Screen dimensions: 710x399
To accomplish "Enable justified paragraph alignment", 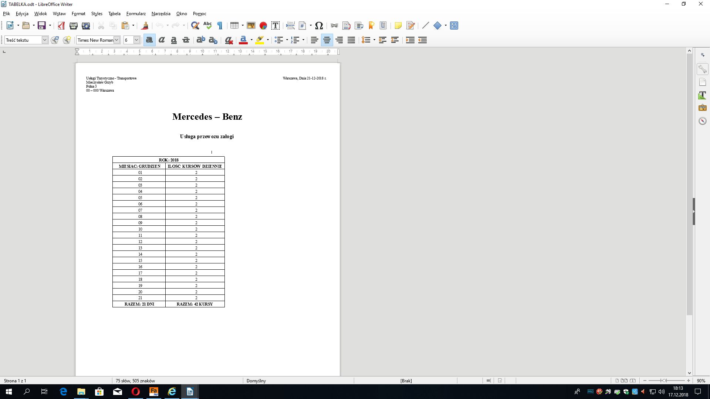I will click(x=351, y=40).
